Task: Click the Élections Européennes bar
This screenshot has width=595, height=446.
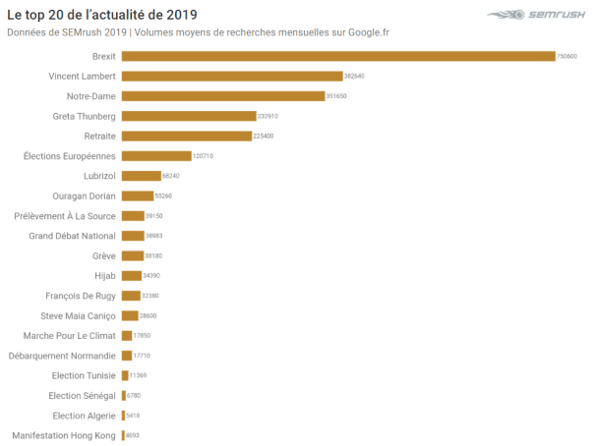Action: click(x=156, y=156)
